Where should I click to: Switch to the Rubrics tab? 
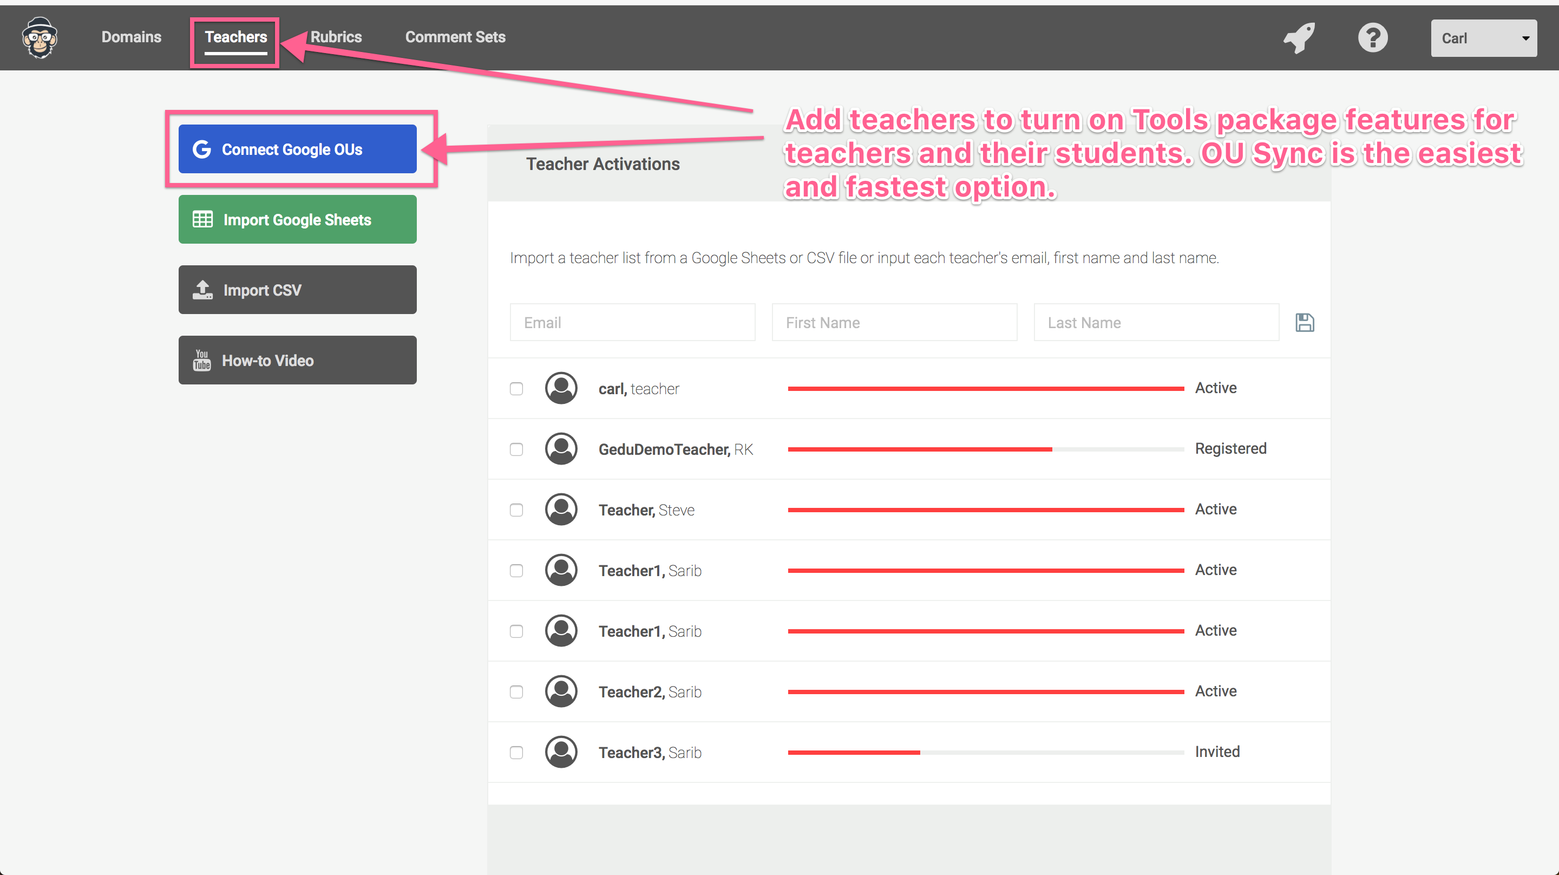click(x=336, y=37)
